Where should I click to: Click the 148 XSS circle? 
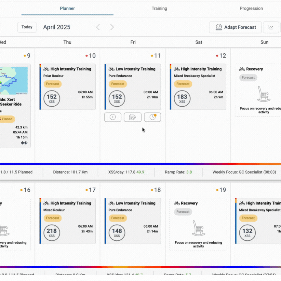pyautogui.click(x=117, y=233)
